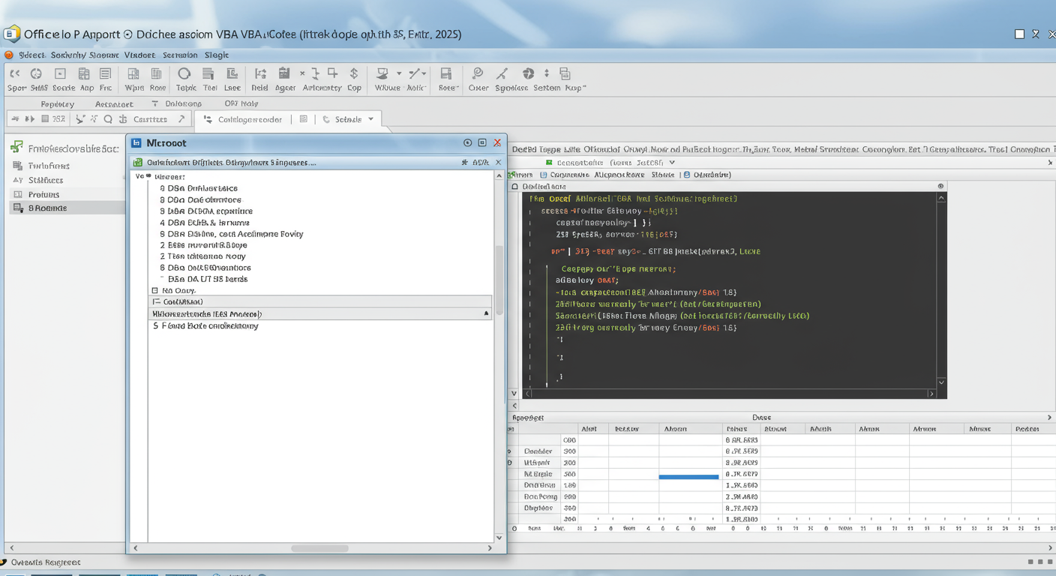Select 'Proiuns' in the left sidebar
1056x576 pixels.
[43, 194]
